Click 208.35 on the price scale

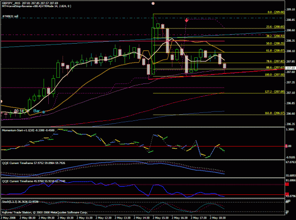[x=291, y=41]
